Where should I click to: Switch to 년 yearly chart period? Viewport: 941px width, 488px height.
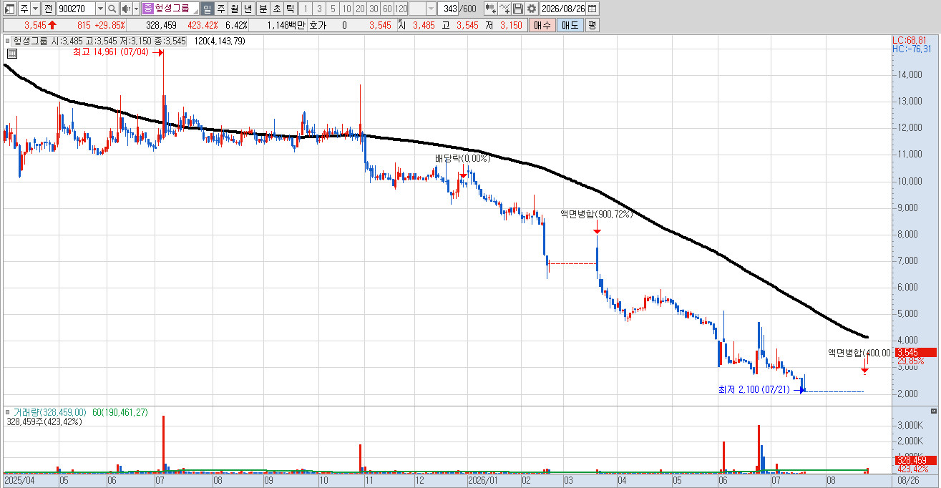[x=248, y=9]
